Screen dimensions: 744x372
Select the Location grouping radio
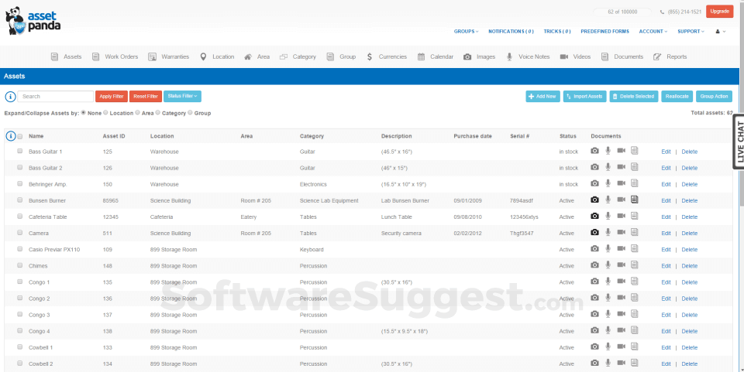tap(106, 113)
